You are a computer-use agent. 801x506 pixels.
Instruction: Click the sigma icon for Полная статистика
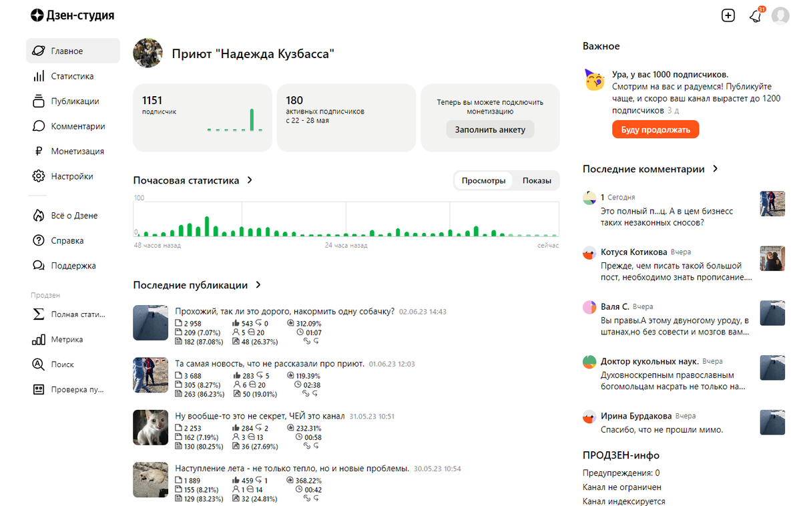click(x=39, y=314)
